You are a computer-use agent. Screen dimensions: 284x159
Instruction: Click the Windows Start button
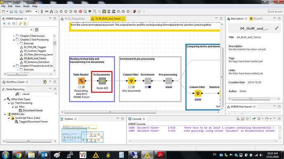coord(5,155)
